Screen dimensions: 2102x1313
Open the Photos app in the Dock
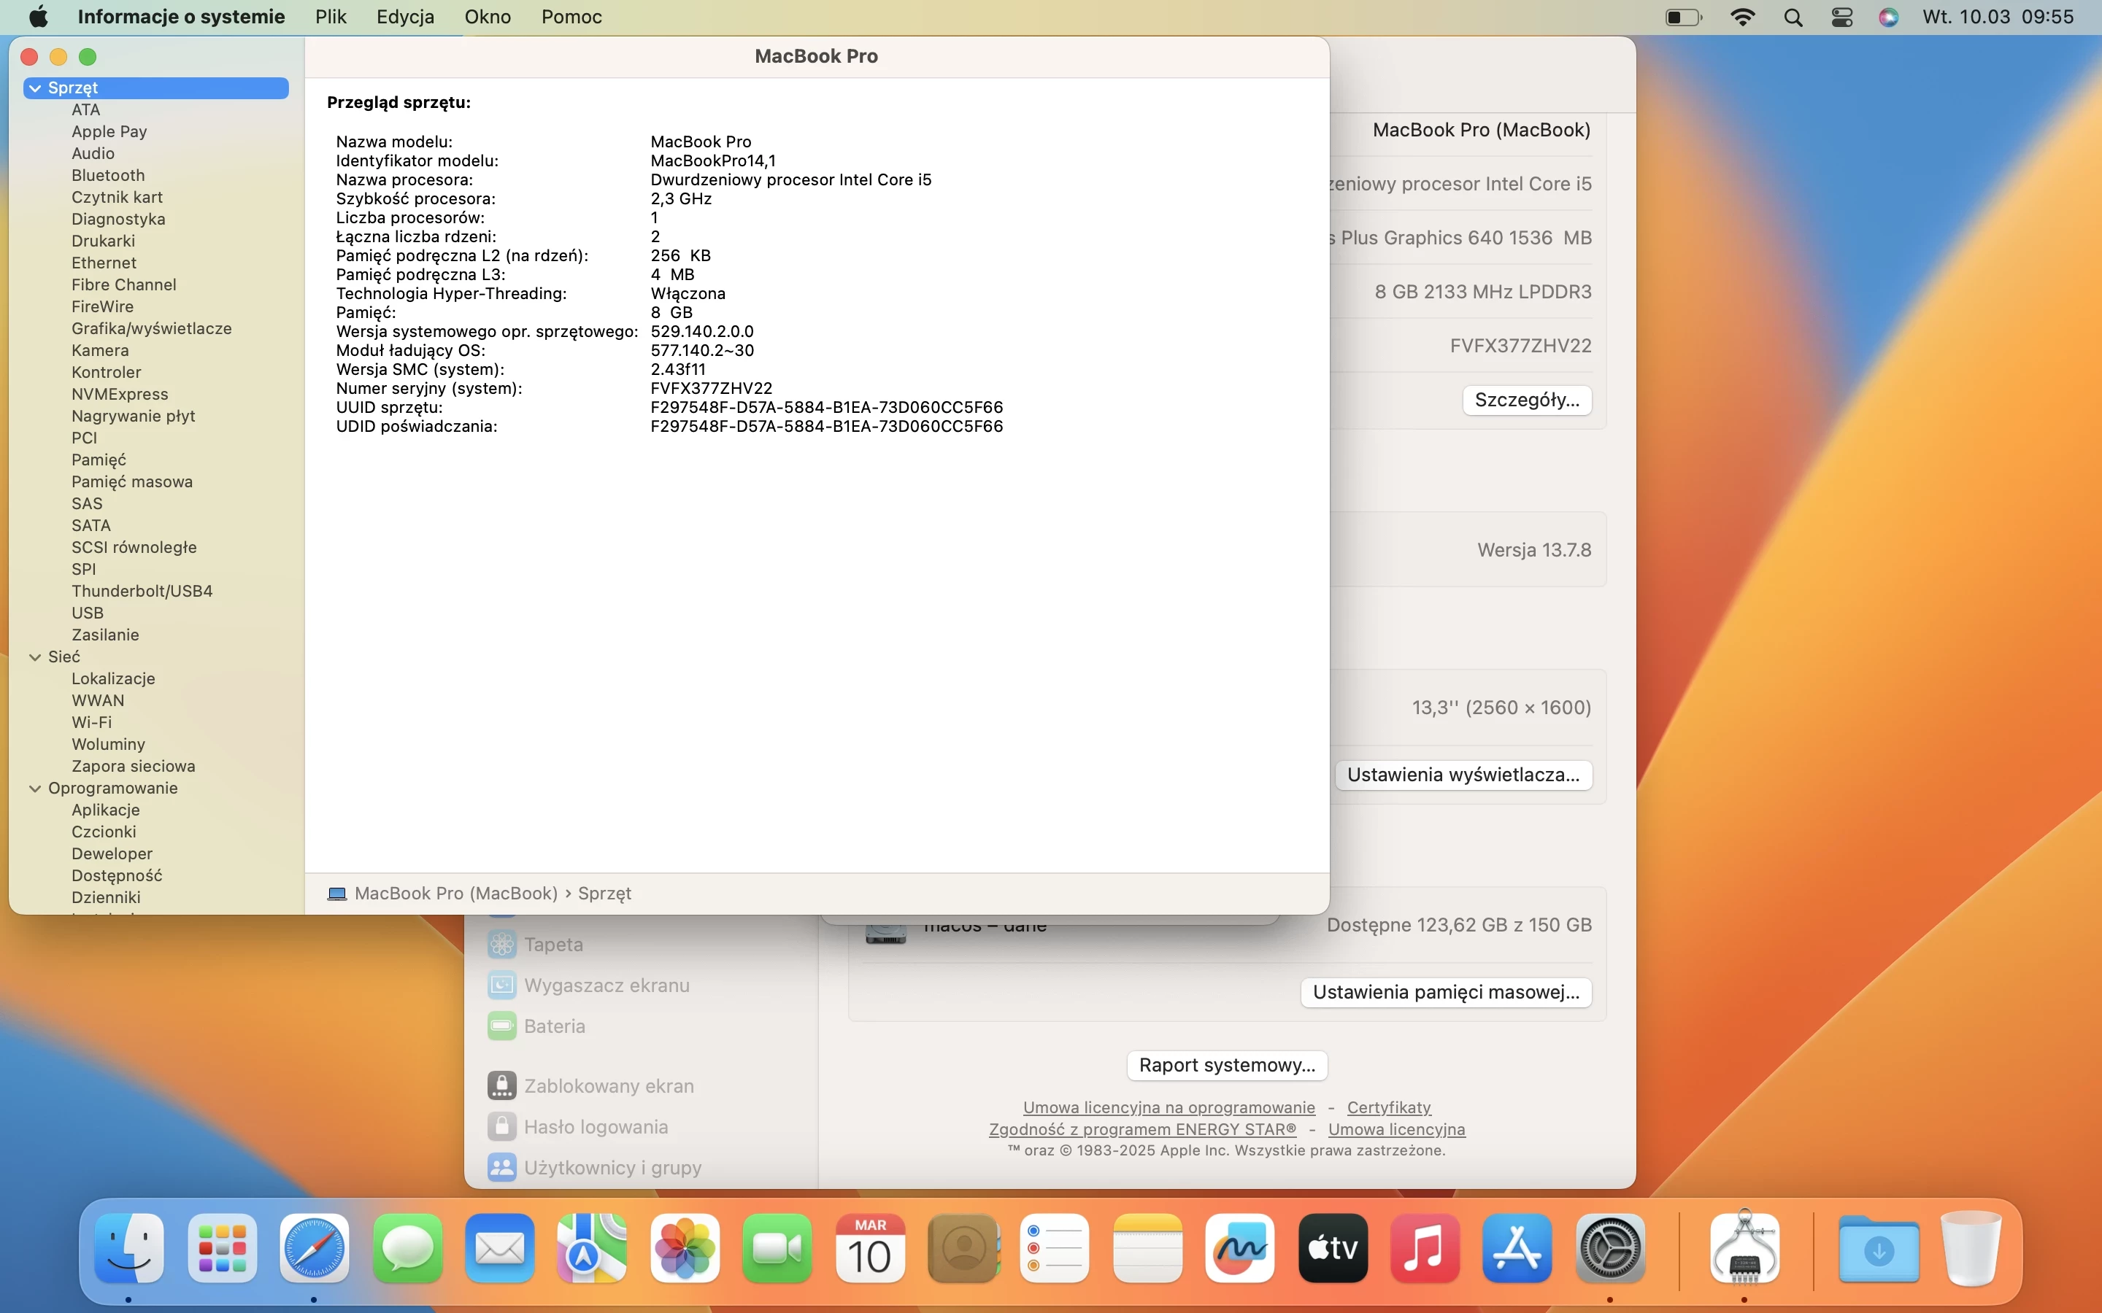coord(685,1248)
